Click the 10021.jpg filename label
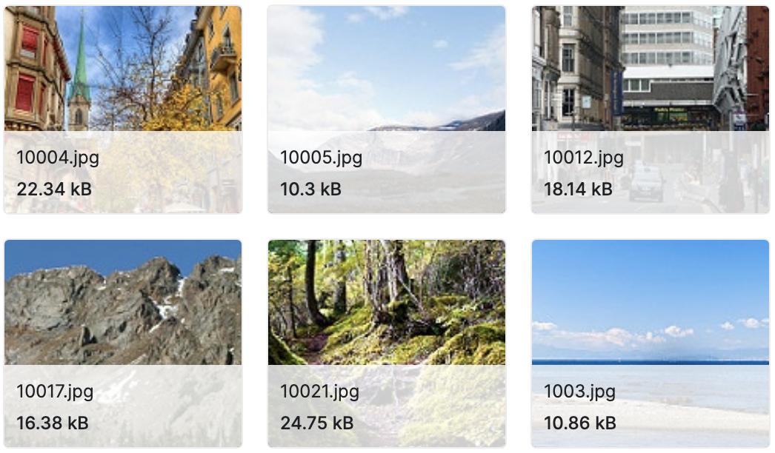 pos(320,392)
